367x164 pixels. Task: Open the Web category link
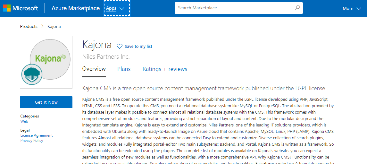24,121
